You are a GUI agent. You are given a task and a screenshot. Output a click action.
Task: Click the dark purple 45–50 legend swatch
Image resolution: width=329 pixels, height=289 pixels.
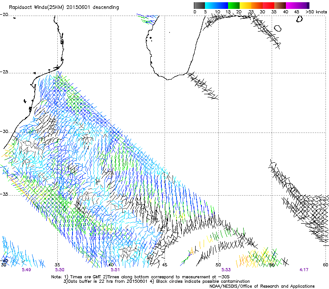pos(303,5)
